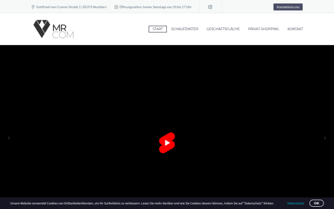Click the location pin icon
This screenshot has width=334, height=209.
33,7
